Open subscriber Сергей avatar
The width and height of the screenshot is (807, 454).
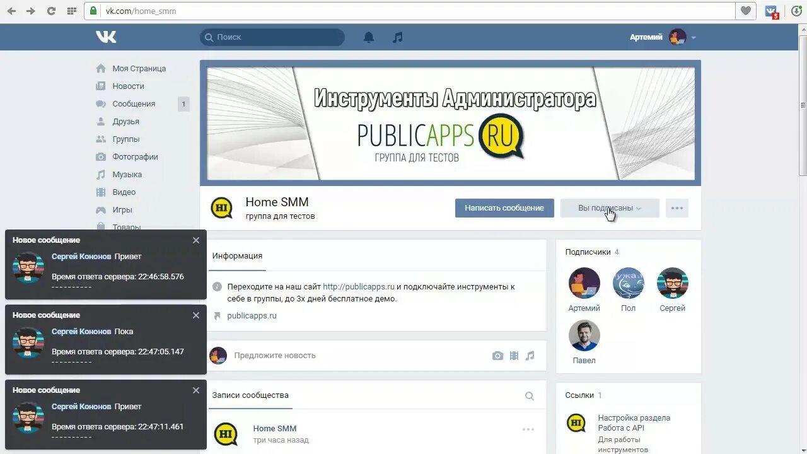[x=673, y=283]
